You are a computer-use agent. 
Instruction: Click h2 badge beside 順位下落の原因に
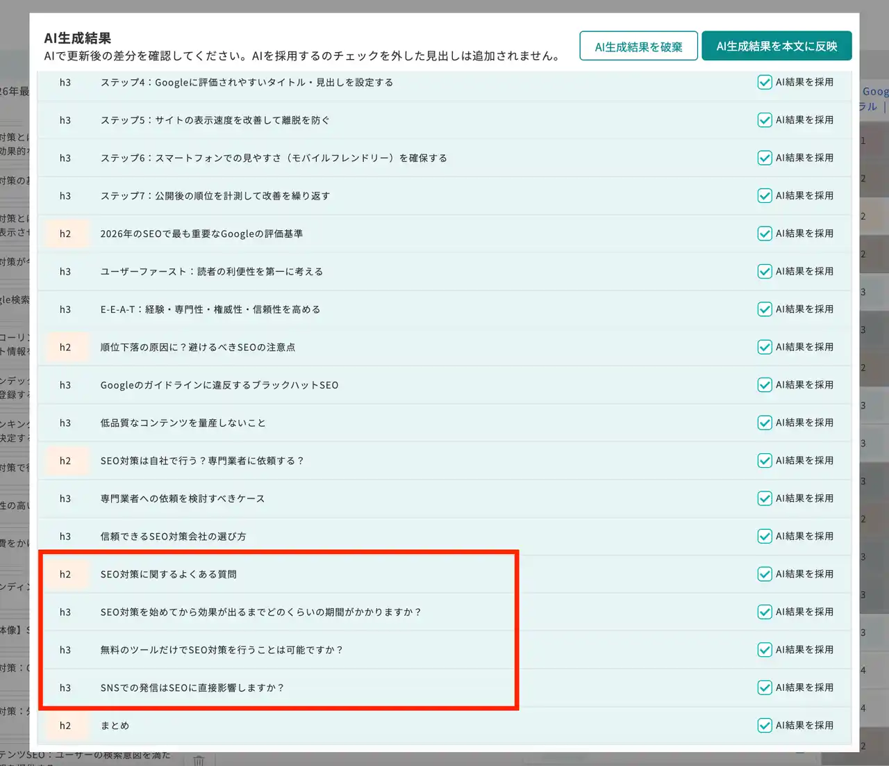coord(65,348)
